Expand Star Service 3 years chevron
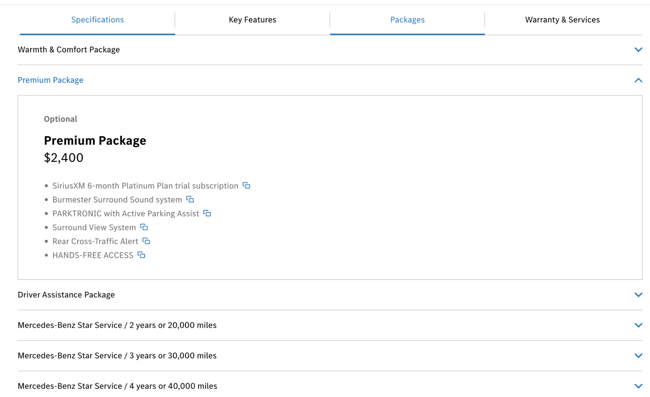This screenshot has height=397, width=650. 638,355
